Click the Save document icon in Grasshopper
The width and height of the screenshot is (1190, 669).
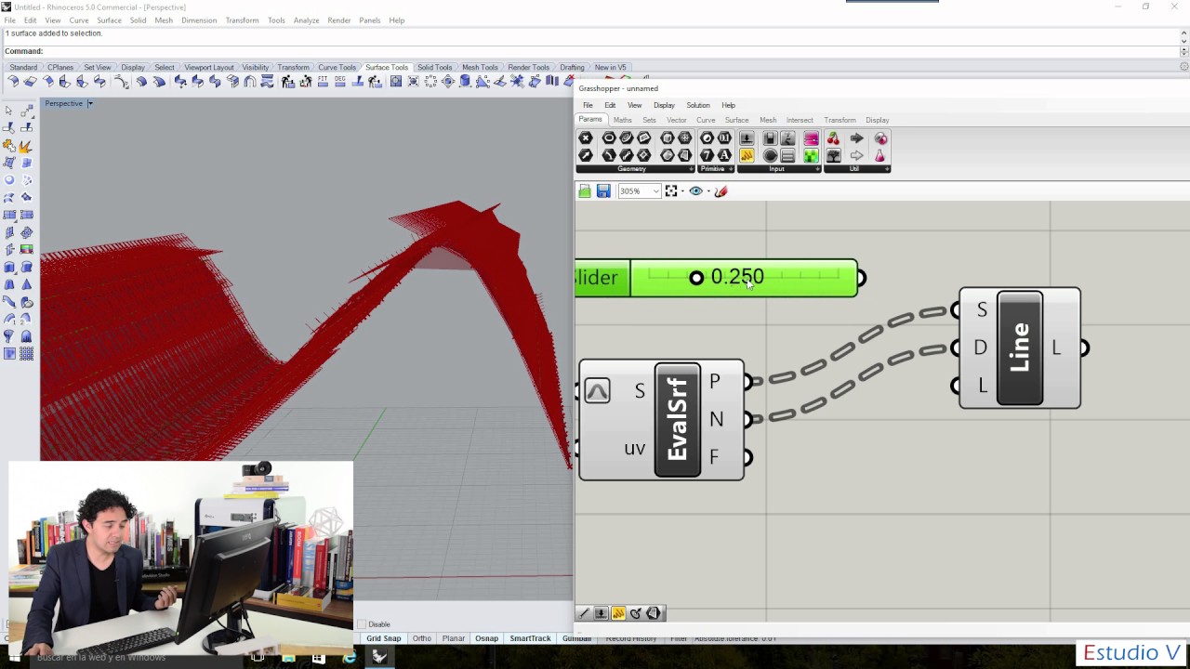click(603, 191)
